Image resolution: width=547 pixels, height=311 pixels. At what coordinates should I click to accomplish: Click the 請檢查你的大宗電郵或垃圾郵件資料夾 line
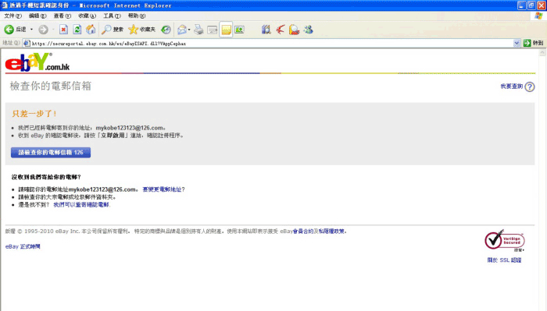67,197
